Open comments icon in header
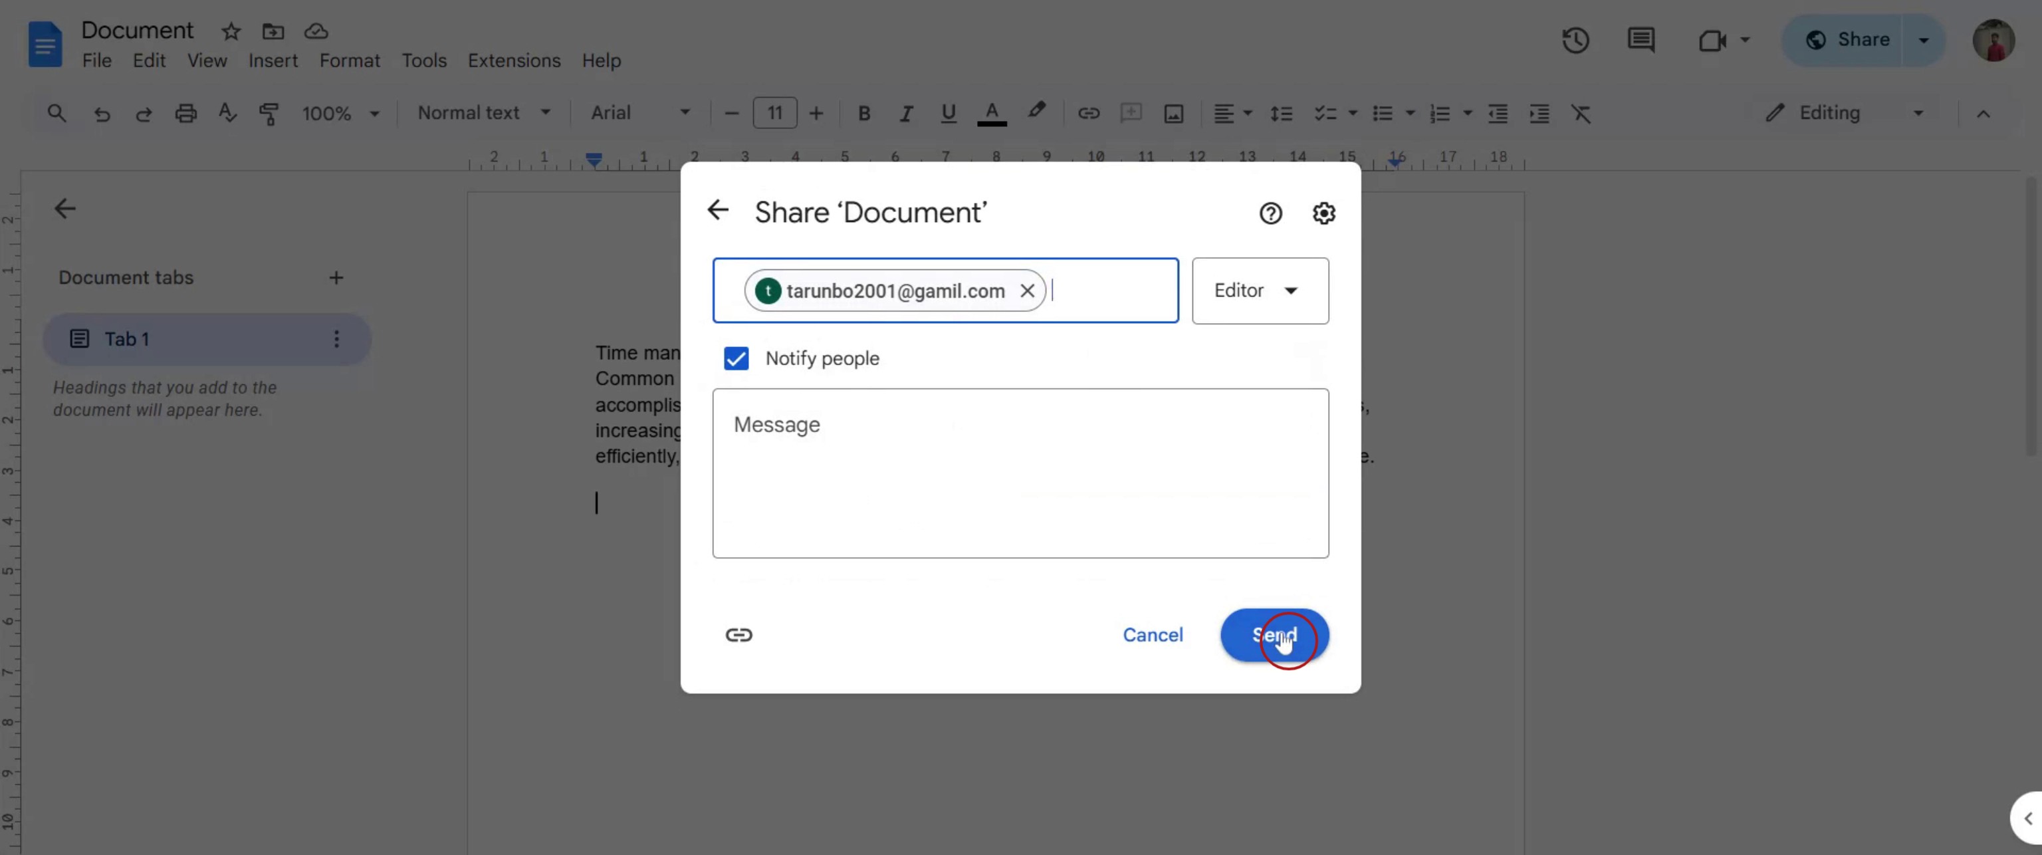2042x855 pixels. coord(1640,41)
